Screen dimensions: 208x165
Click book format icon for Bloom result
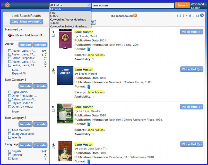89,87
